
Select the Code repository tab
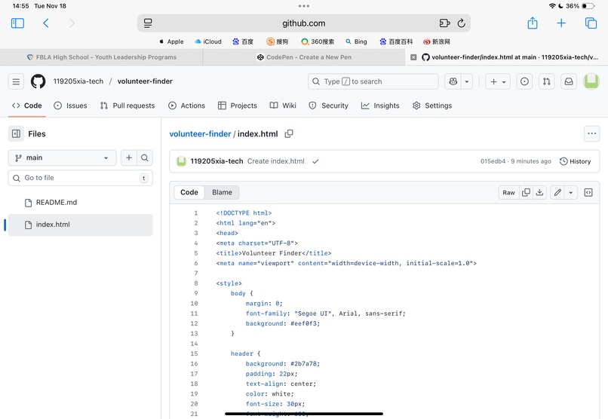(x=26, y=106)
